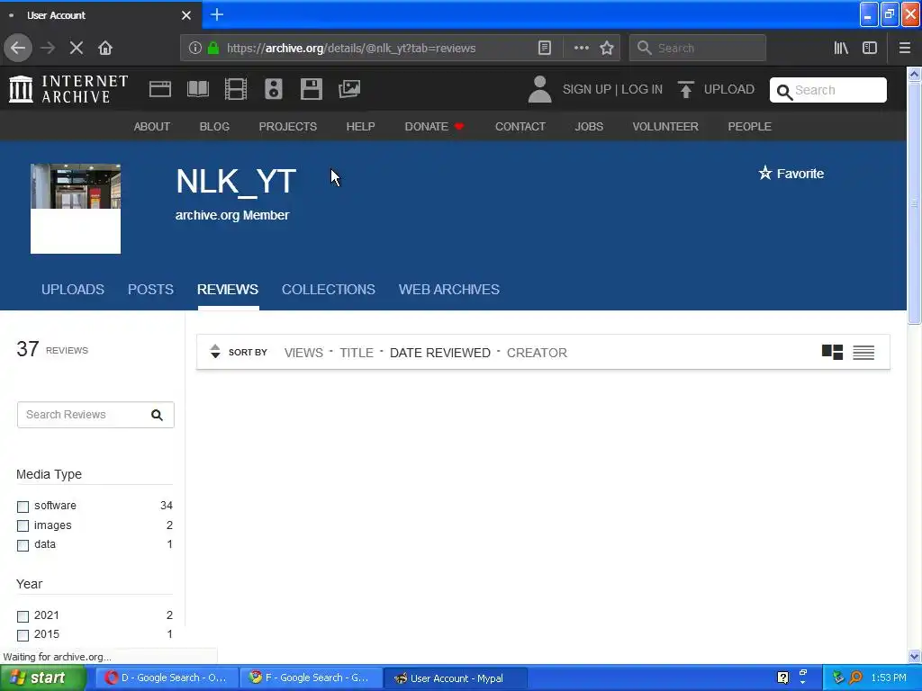This screenshot has width=922, height=691.
Task: Click the NLK_YT profile picture thumbnail
Action: 76,209
